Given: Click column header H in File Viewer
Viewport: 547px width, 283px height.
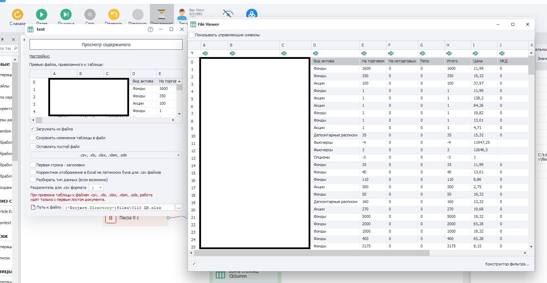Looking at the screenshot, I should click(458, 45).
